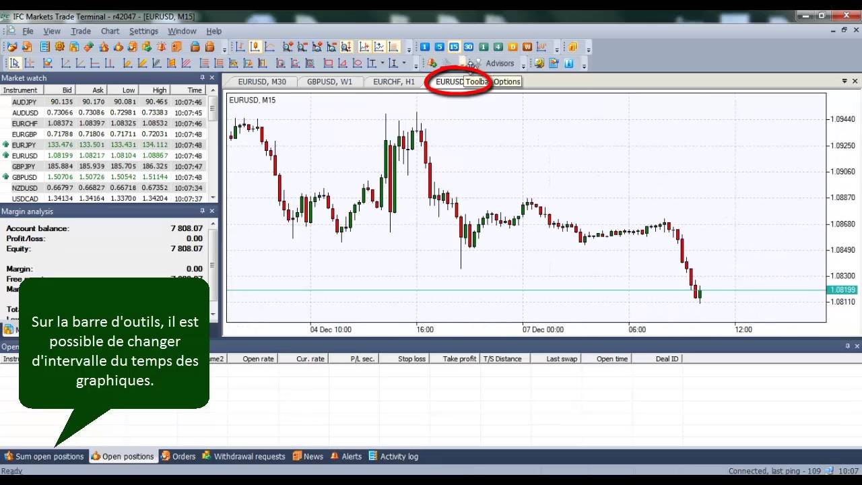Click current price label 1.08199 on axis
The image size is (862, 485).
[842, 290]
